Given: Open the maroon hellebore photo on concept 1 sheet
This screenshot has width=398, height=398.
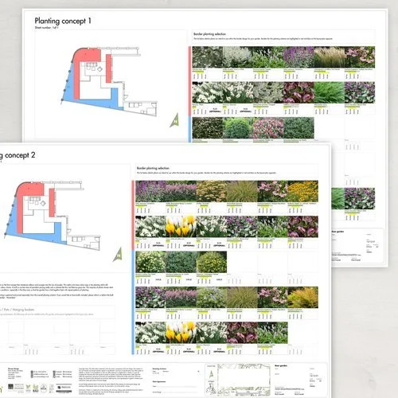Looking at the screenshot, I should (298, 92).
